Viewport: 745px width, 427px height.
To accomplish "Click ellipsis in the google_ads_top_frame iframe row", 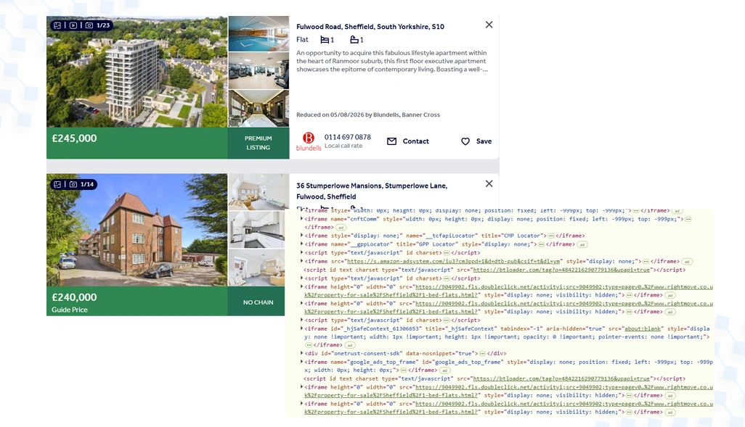I will [404, 370].
